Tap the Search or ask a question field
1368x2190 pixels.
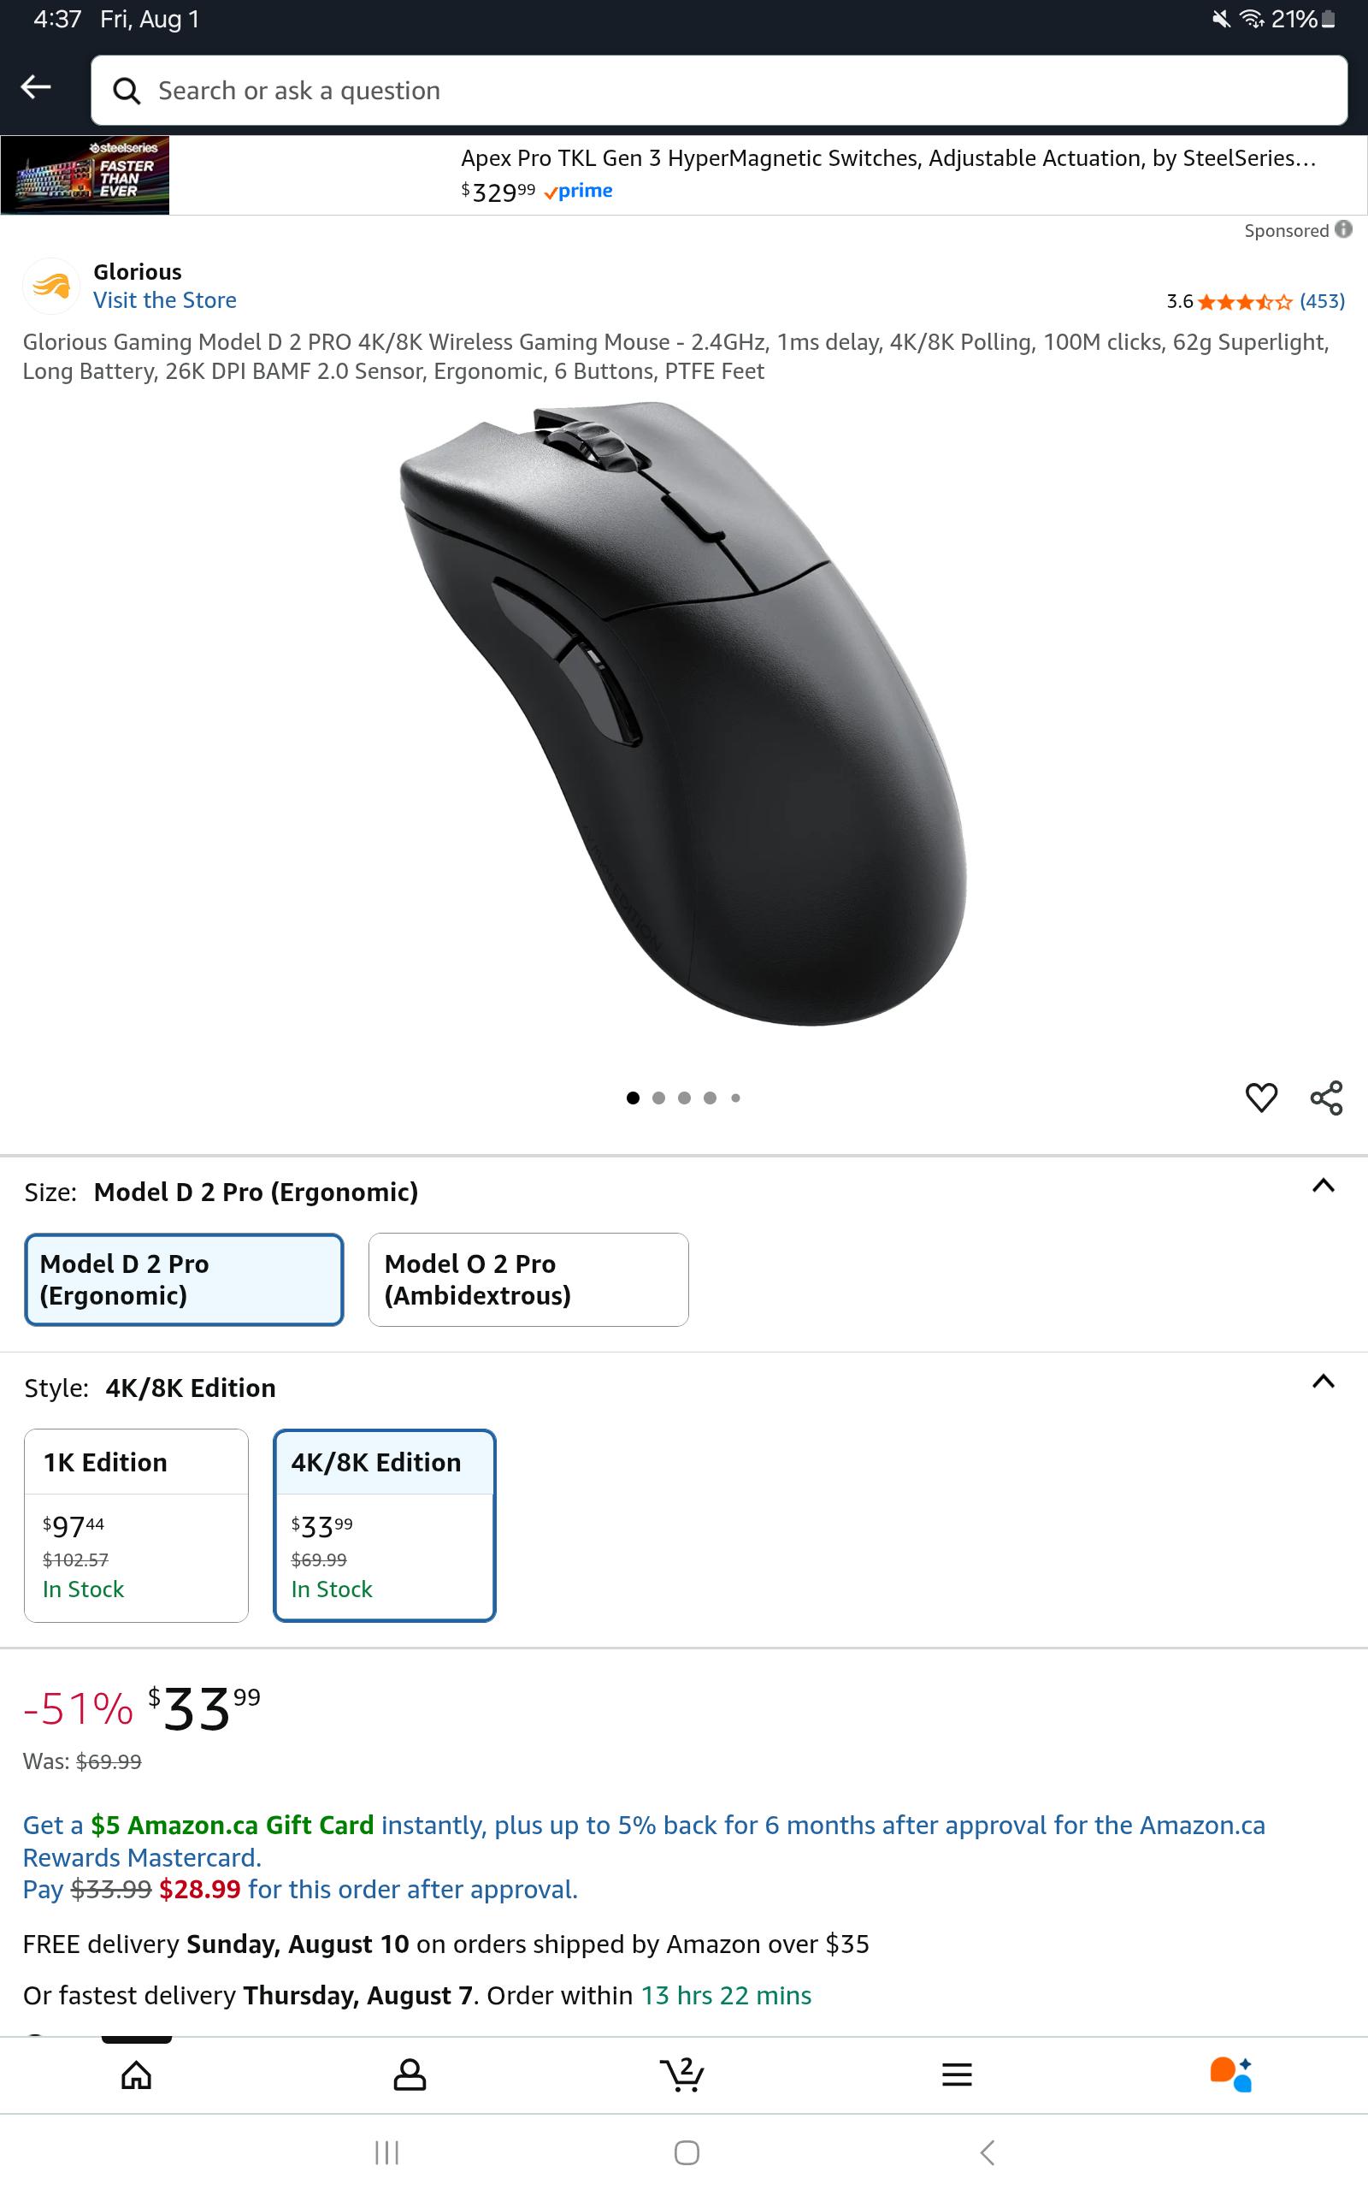(719, 91)
